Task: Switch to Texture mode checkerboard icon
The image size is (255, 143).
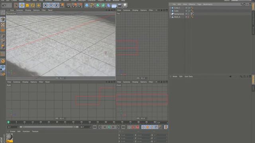Action: (x=3, y=25)
